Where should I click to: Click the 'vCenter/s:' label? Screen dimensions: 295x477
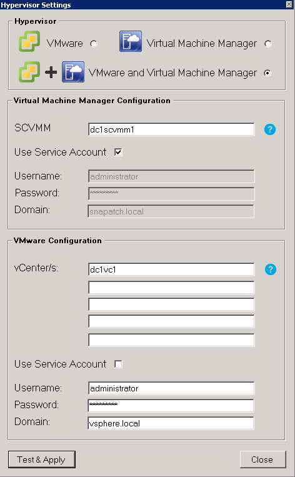[36, 268]
